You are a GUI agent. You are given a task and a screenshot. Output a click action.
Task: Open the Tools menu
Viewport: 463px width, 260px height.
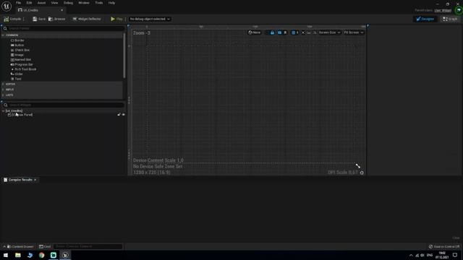[99, 3]
